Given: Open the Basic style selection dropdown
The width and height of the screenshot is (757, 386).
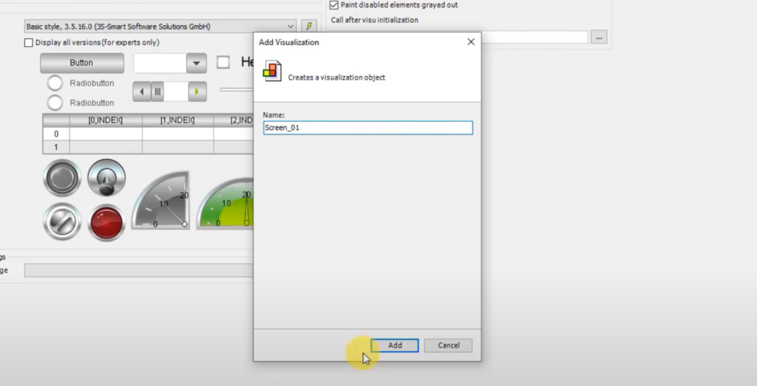Looking at the screenshot, I should pos(291,27).
